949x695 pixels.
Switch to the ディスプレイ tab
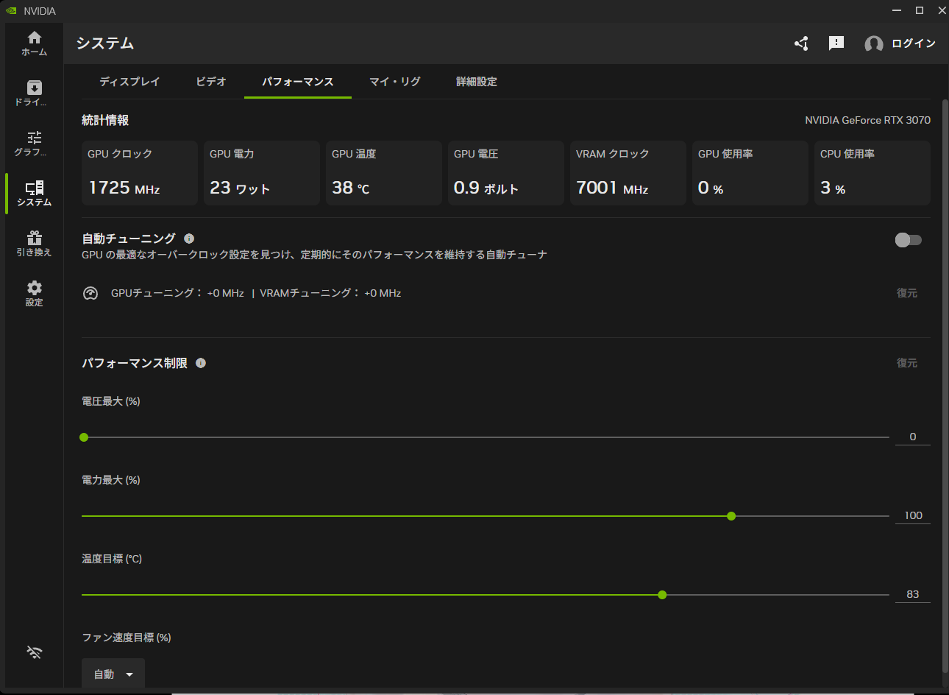pos(129,82)
